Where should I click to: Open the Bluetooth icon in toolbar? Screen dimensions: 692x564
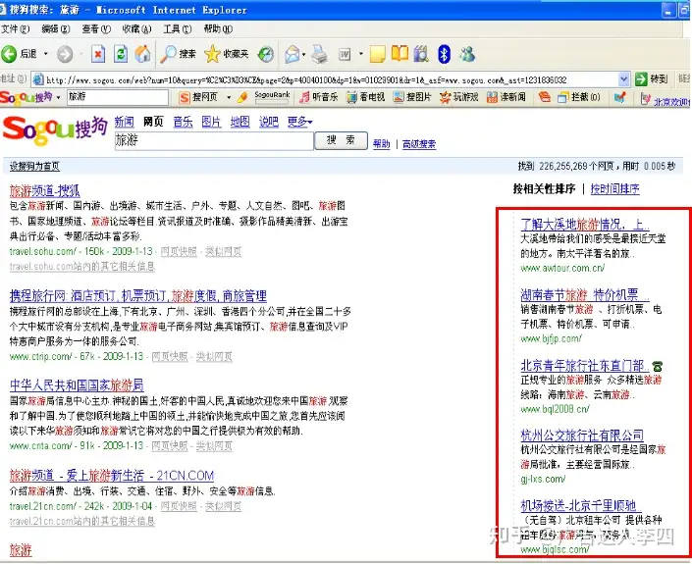point(444,54)
